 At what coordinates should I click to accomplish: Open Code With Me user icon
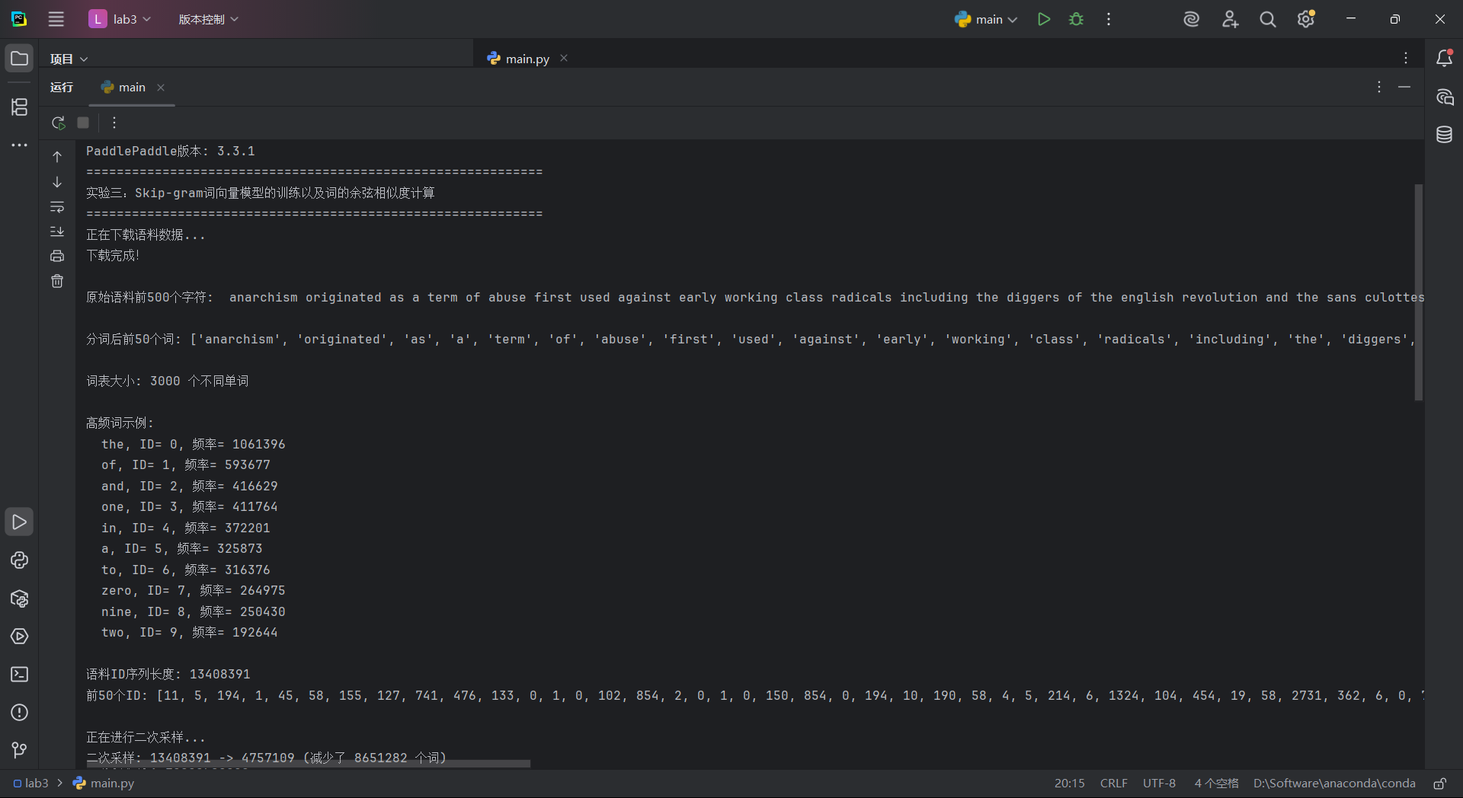coord(1230,19)
